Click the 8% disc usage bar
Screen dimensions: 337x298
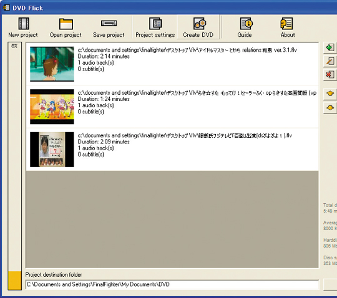pyautogui.click(x=14, y=166)
